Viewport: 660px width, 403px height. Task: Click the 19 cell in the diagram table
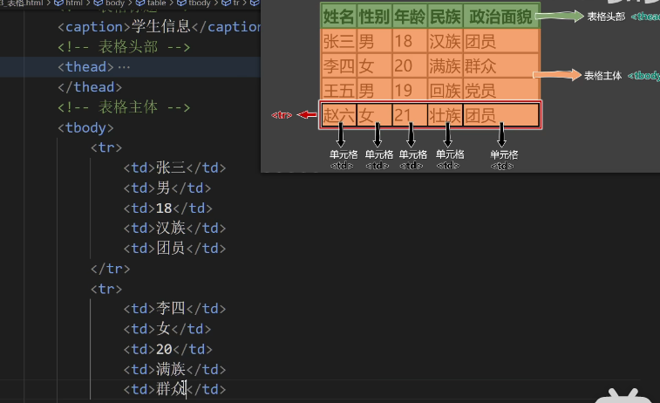410,89
